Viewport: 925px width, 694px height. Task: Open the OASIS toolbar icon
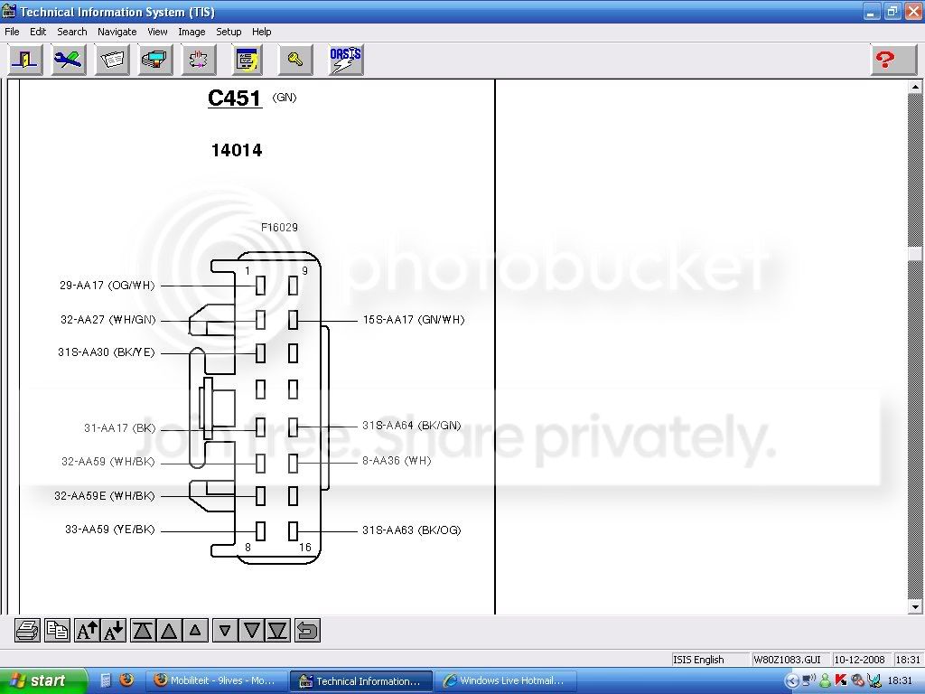pyautogui.click(x=346, y=60)
